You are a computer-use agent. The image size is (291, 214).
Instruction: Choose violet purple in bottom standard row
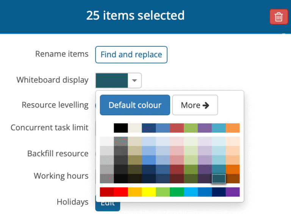(x=233, y=192)
